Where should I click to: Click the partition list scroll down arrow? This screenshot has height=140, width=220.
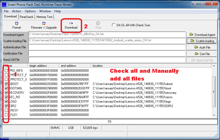tap(214, 115)
